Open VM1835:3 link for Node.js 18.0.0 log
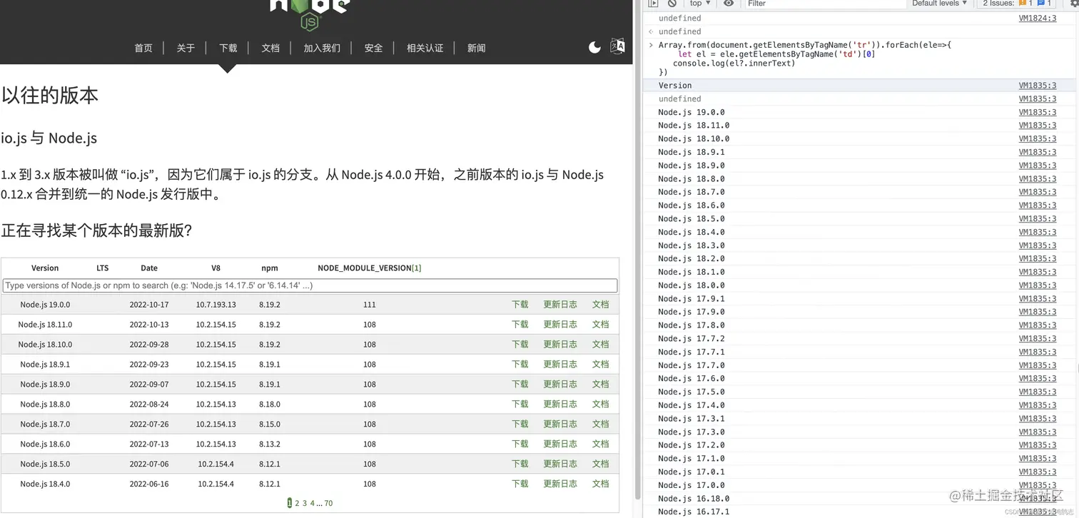 coord(1038,285)
